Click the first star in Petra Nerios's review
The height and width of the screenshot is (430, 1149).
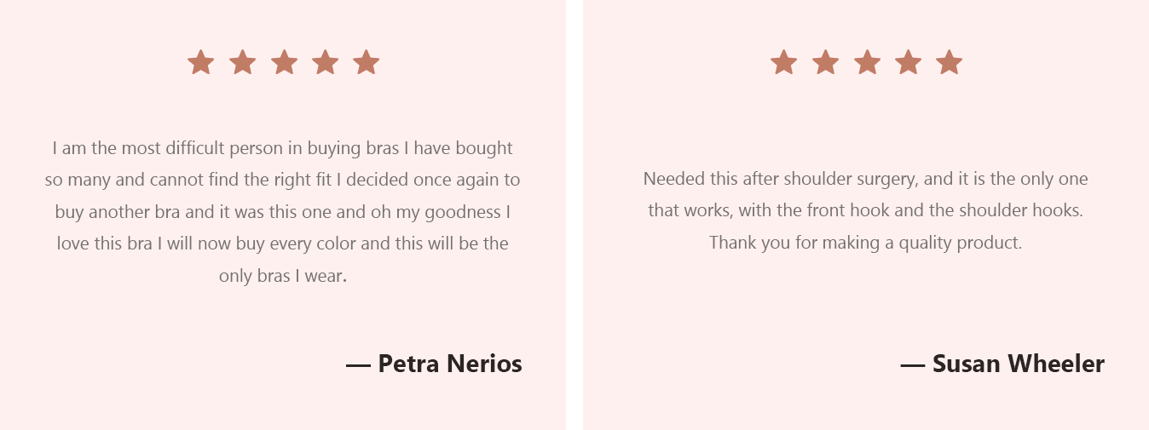pos(201,62)
